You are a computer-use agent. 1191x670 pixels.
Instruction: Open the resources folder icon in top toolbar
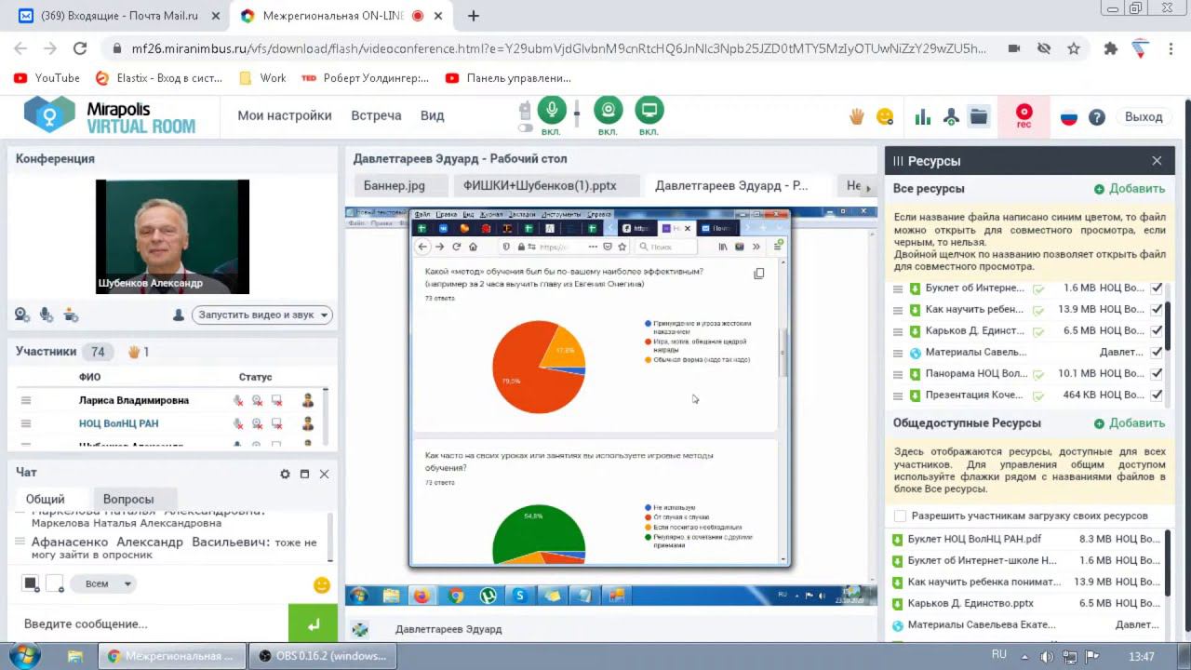(x=979, y=116)
